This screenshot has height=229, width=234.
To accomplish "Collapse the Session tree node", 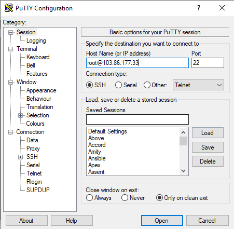I will (x=10, y=32).
